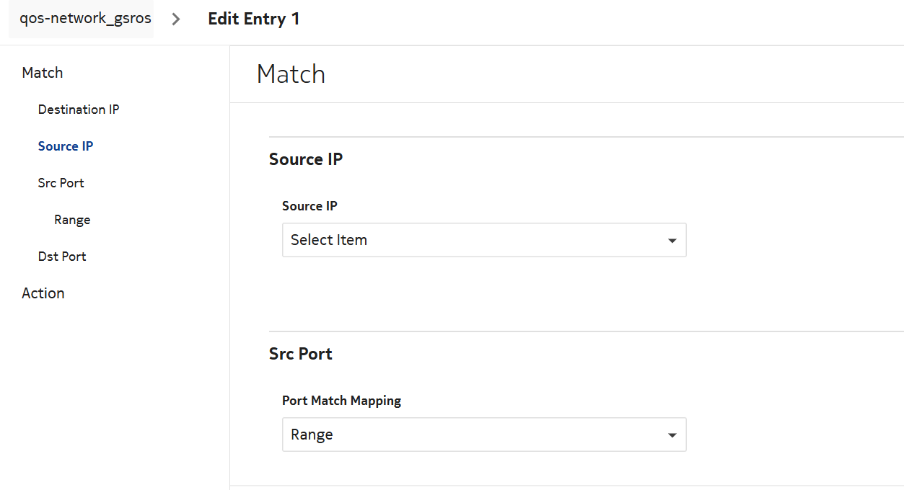Go back to qos-network_gsros breadcrumb

click(85, 19)
